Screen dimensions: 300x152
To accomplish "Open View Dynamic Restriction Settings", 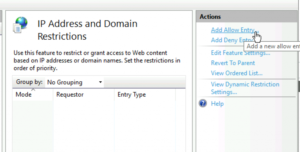I will 245,88.
